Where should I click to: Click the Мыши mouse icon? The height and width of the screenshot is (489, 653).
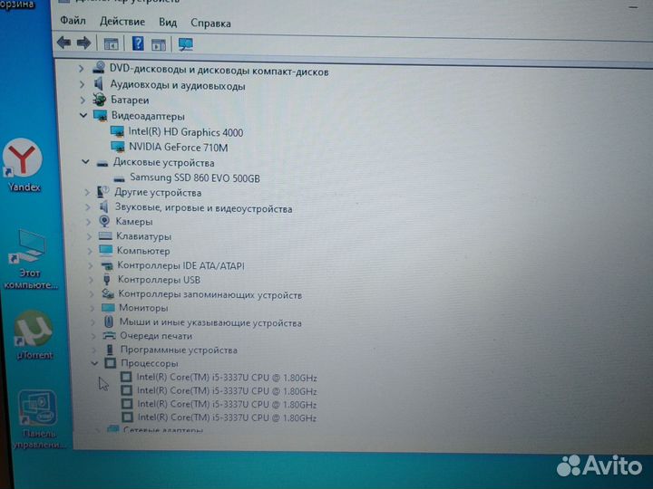click(109, 321)
